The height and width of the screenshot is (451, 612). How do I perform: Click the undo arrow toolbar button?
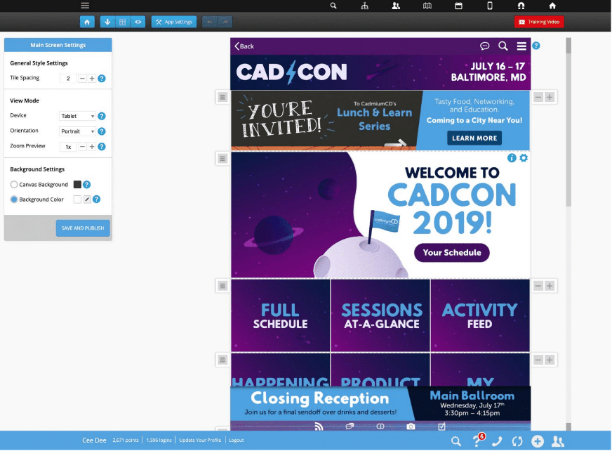[x=210, y=22]
